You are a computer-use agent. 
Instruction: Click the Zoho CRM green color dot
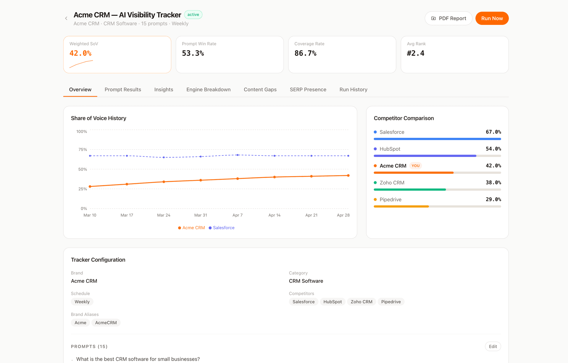click(375, 183)
